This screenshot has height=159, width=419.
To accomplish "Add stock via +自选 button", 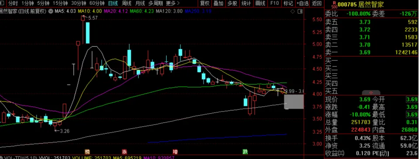I will (x=302, y=3).
